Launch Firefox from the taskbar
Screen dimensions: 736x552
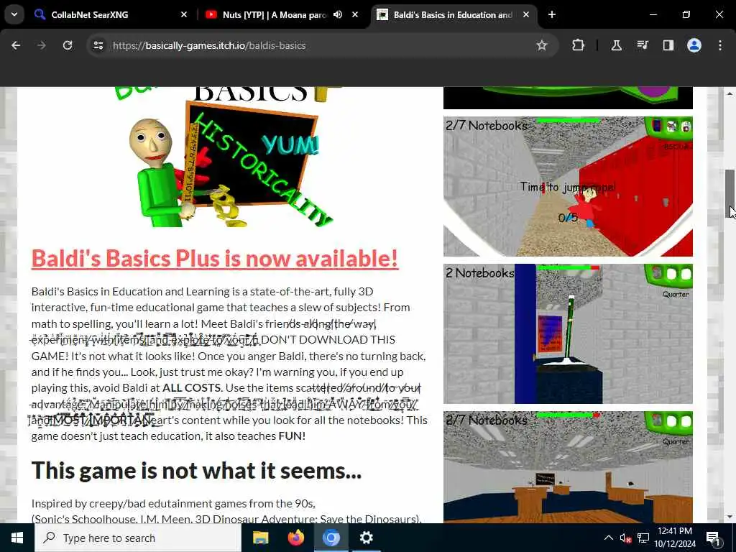click(295, 538)
